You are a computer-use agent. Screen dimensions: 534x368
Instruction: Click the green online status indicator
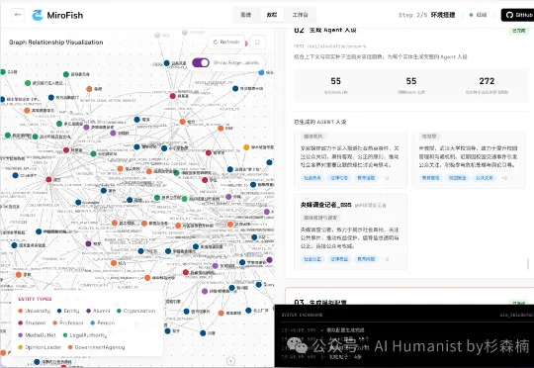point(472,15)
